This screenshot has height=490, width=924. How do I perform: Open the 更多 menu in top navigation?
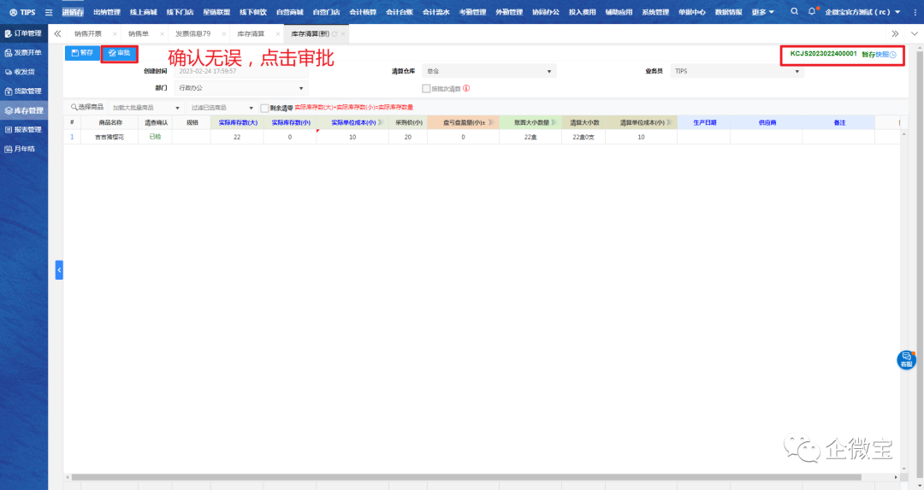tap(763, 12)
